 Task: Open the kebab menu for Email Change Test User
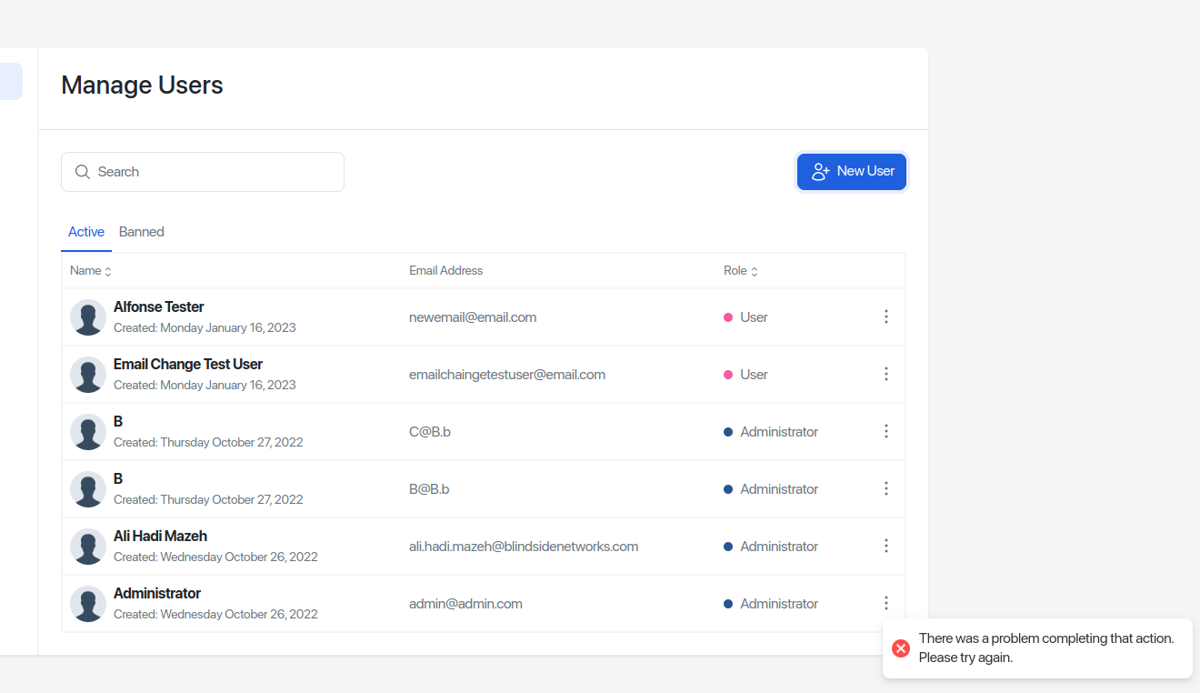[886, 374]
